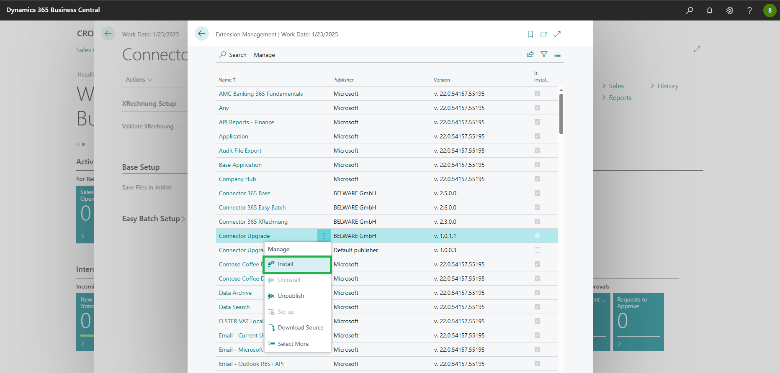Go back in Connector setup window
This screenshot has height=373, width=780.
tap(108, 33)
